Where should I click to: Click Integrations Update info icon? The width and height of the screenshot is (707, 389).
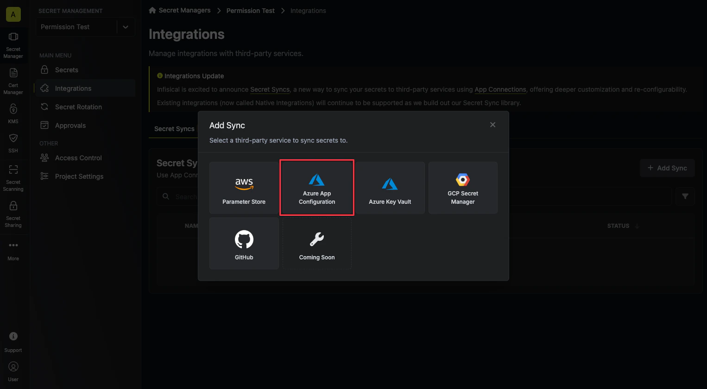click(x=160, y=75)
